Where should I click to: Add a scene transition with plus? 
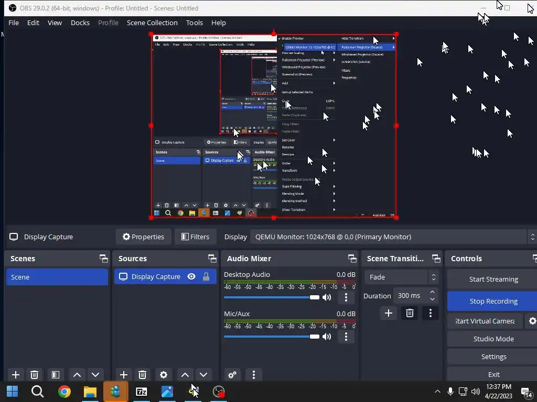click(x=389, y=313)
